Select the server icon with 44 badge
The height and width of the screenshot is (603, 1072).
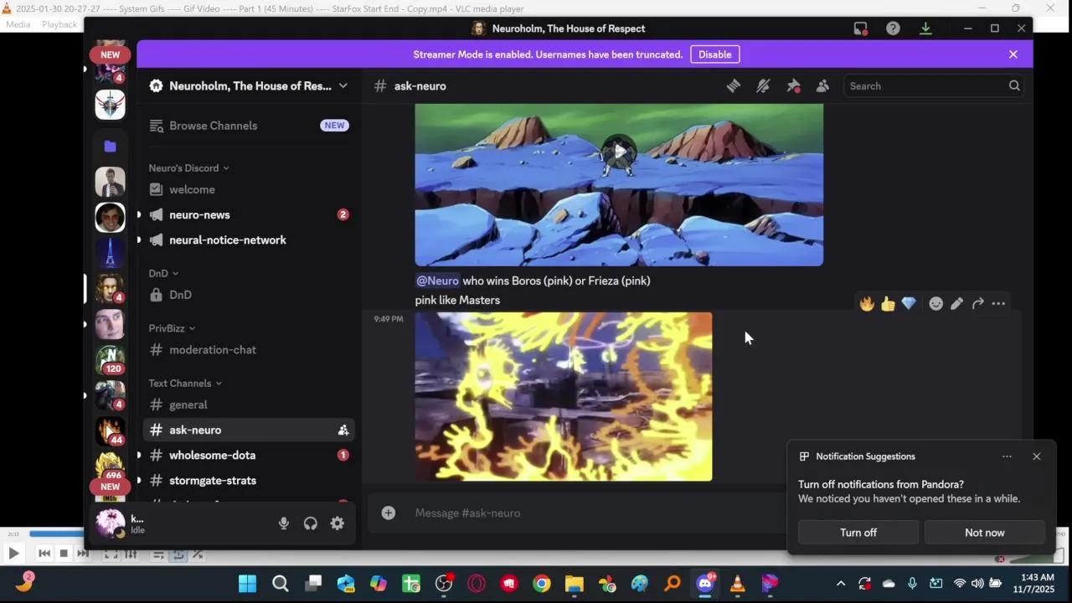(x=110, y=430)
